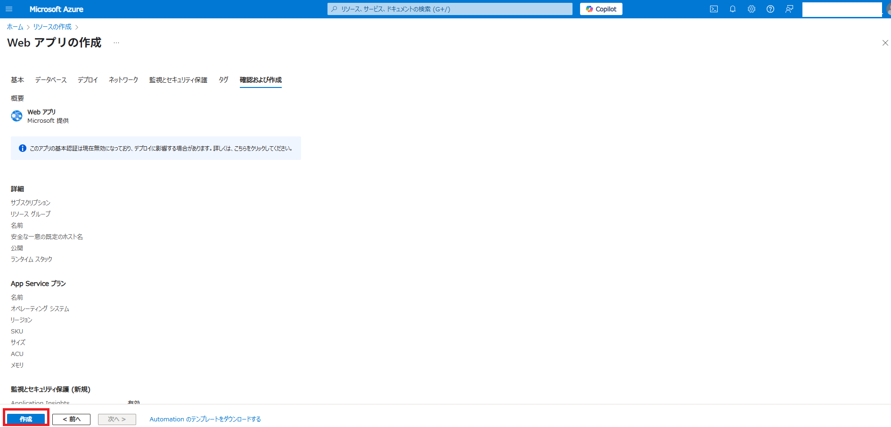
Task: Open the help question mark icon
Action: pyautogui.click(x=770, y=9)
